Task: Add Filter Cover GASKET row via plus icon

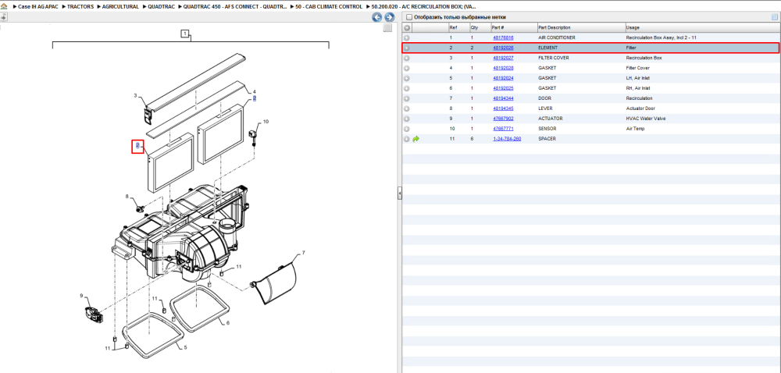Action: 407,68
